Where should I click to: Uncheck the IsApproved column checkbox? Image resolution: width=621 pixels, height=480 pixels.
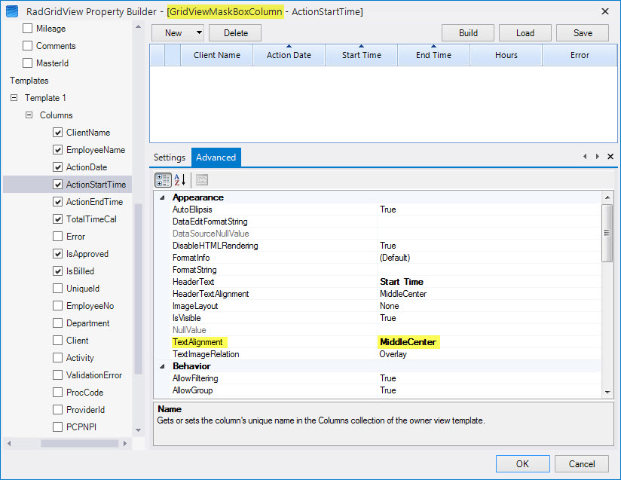pos(57,253)
